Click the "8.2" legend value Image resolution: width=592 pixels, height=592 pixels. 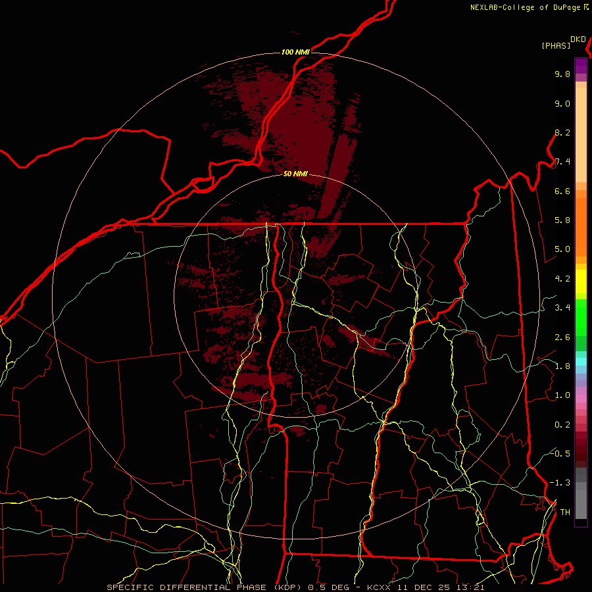pos(562,132)
